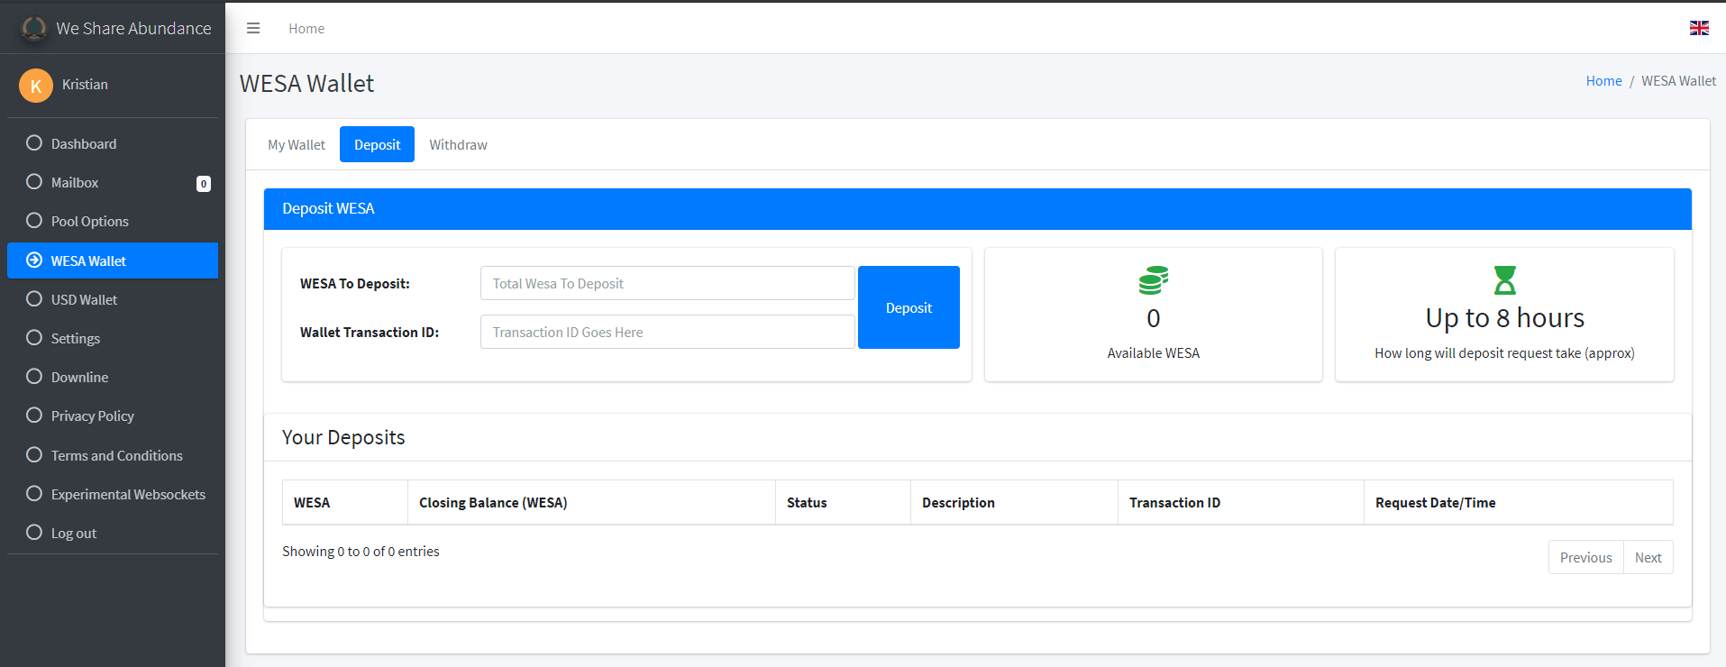The image size is (1726, 667).
Task: Click the circle icon beside Pool Options
Action: click(34, 220)
